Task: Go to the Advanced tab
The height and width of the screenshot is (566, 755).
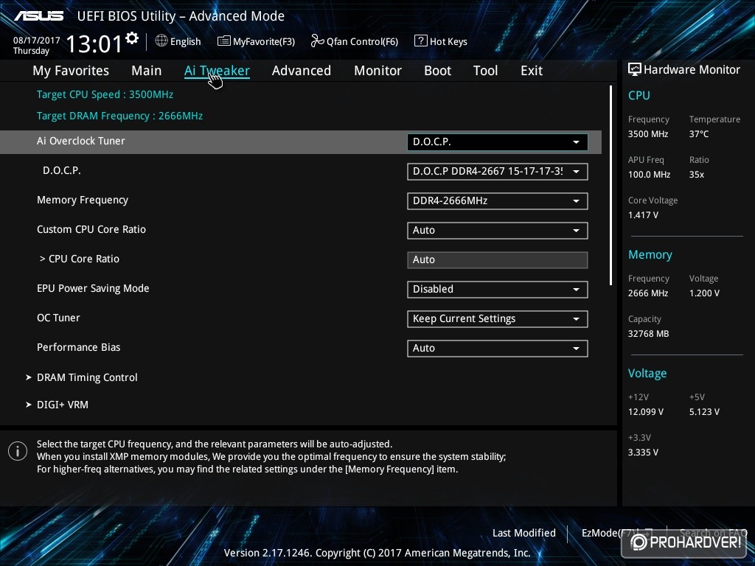Action: pos(302,71)
